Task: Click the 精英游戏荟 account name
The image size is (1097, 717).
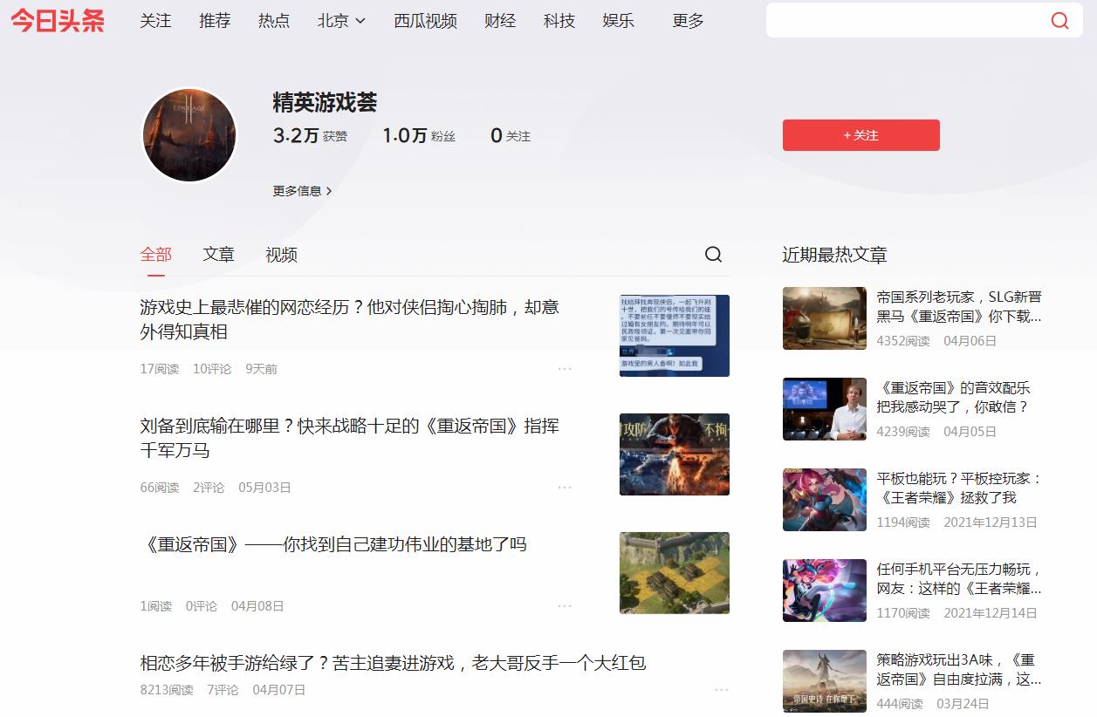Action: pyautogui.click(x=325, y=102)
